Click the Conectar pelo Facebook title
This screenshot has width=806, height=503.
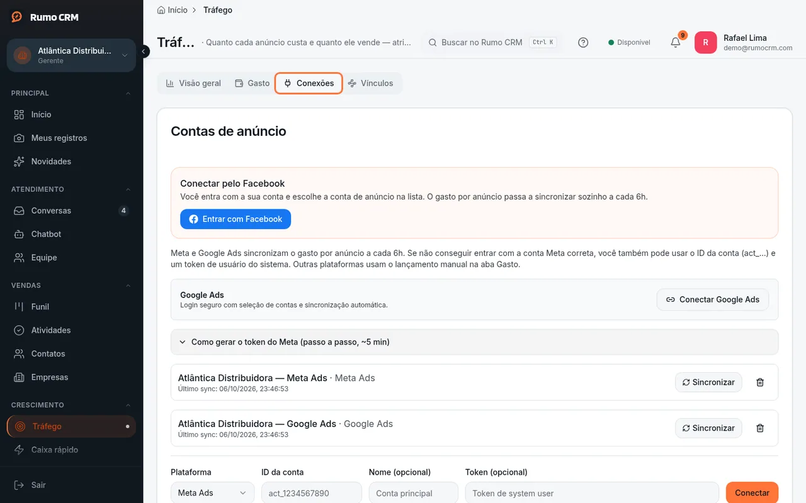click(232, 184)
